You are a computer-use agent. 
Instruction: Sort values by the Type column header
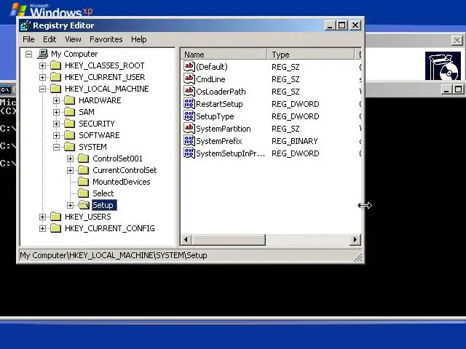pyautogui.click(x=311, y=55)
